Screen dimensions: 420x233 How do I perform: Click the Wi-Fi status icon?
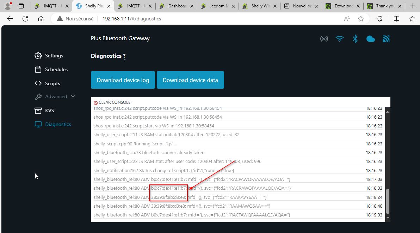tap(340, 39)
